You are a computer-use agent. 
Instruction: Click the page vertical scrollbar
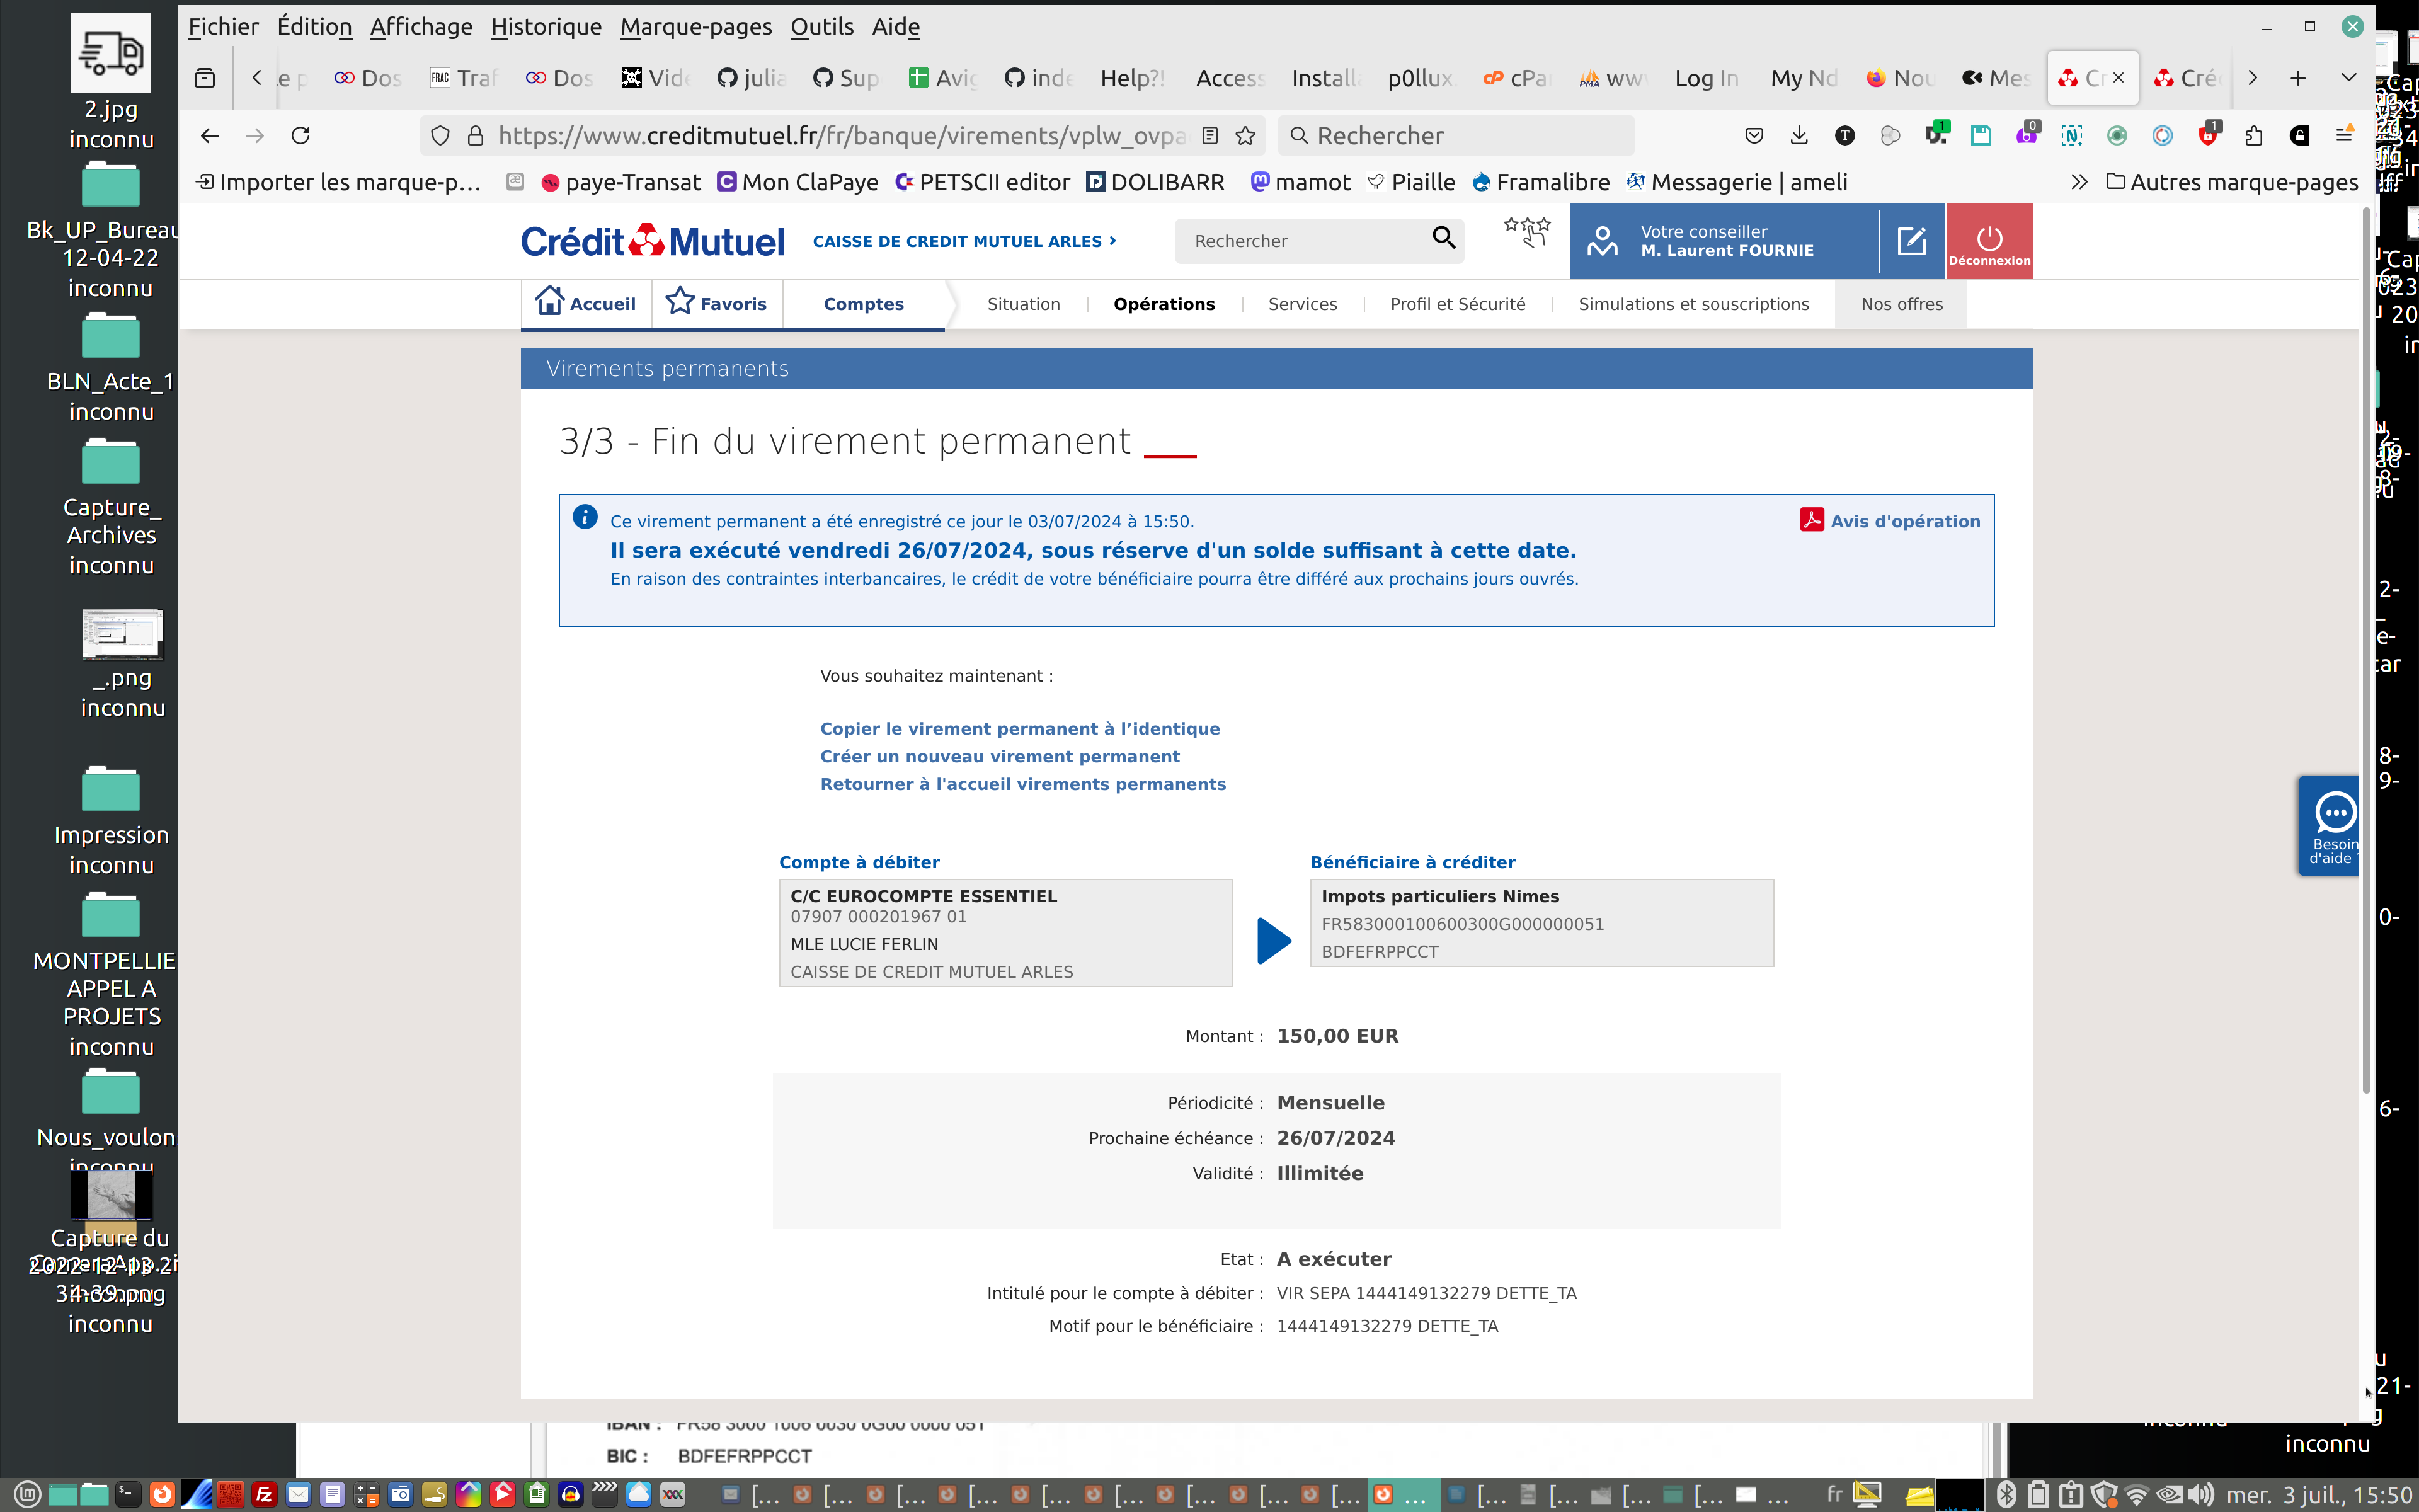click(2366, 650)
